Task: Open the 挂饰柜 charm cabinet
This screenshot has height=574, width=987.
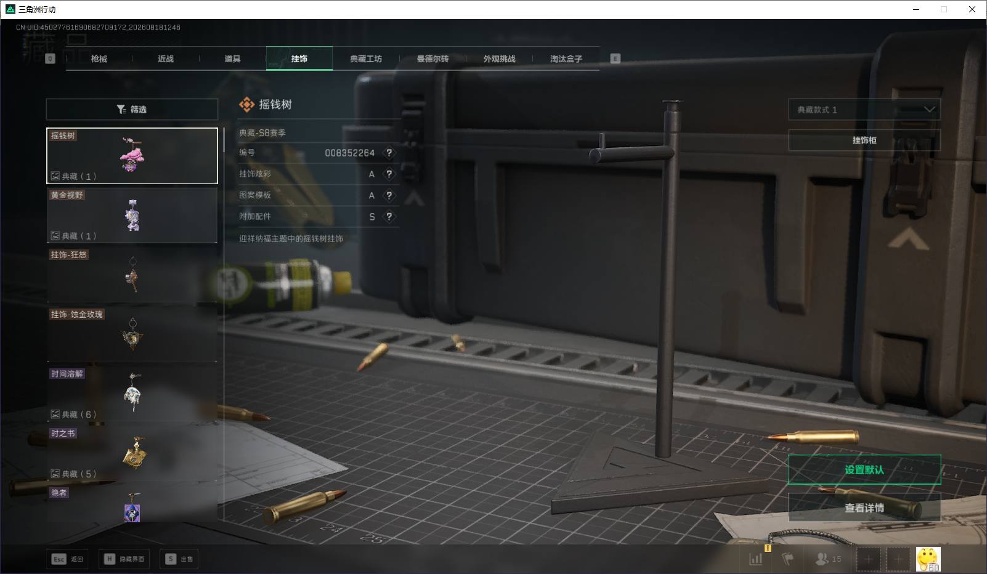Action: click(864, 140)
